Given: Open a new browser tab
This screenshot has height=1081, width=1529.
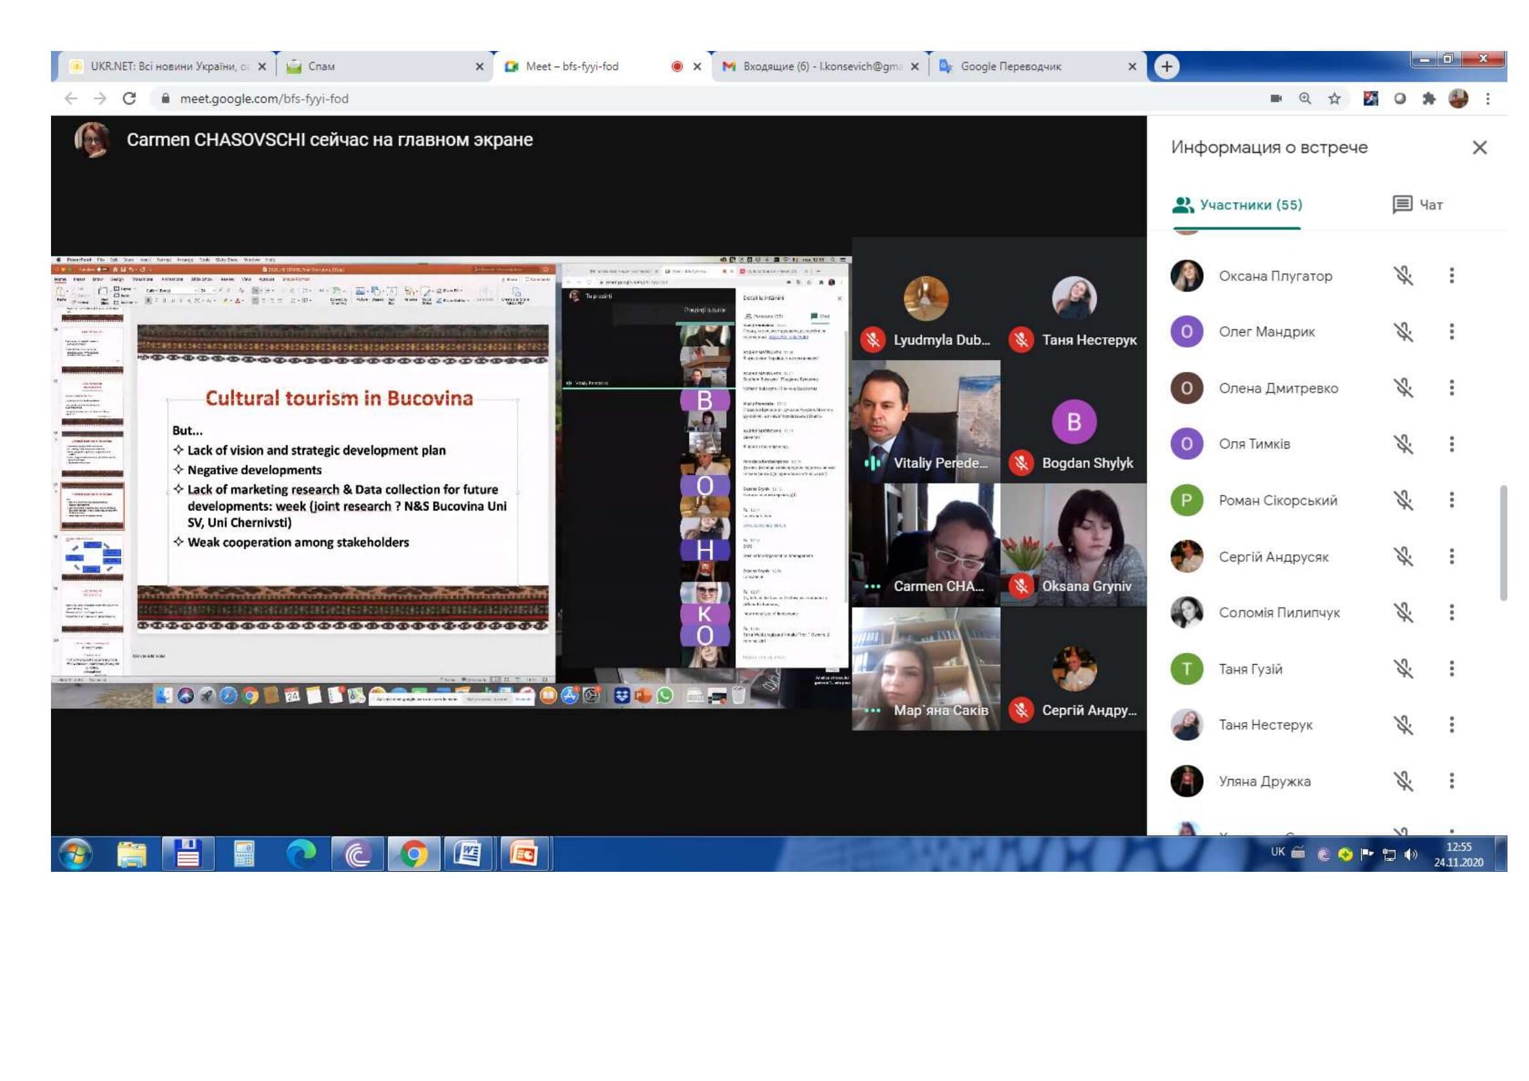Looking at the screenshot, I should pos(1166,67).
